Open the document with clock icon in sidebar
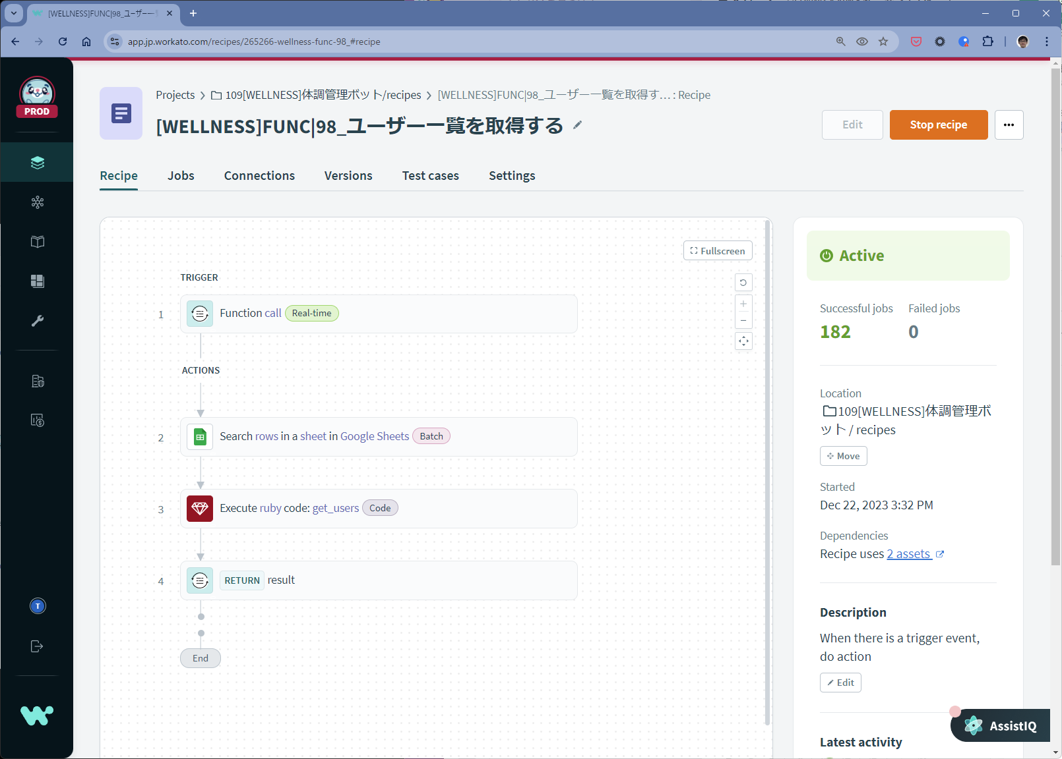1062x759 pixels. click(x=38, y=420)
